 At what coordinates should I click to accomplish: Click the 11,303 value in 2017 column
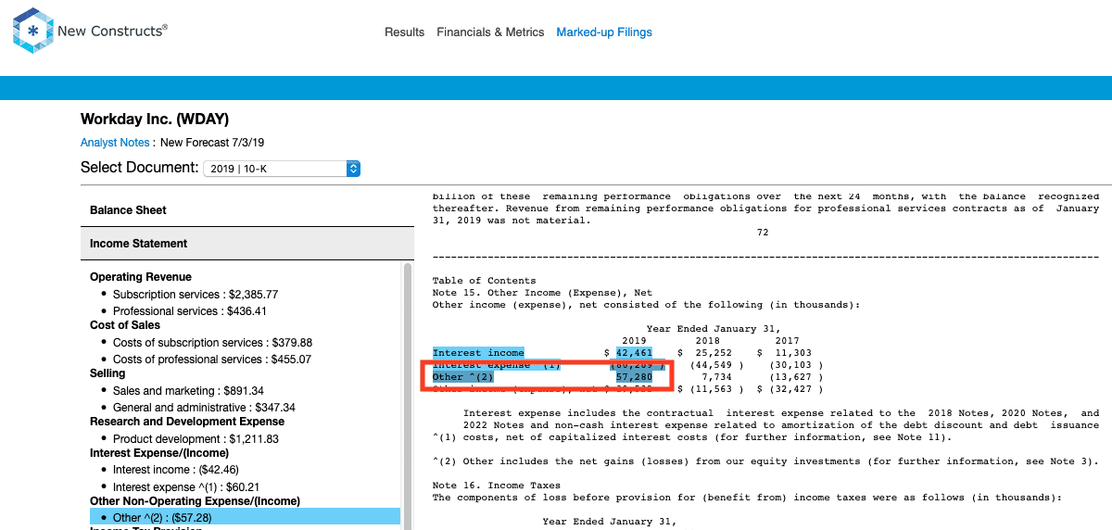click(792, 353)
